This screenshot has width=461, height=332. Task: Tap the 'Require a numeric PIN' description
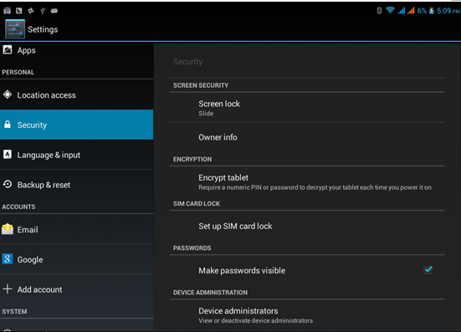coord(315,187)
